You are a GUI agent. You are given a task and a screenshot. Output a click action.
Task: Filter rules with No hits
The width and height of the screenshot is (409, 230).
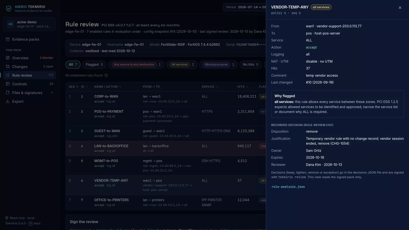click(251, 65)
